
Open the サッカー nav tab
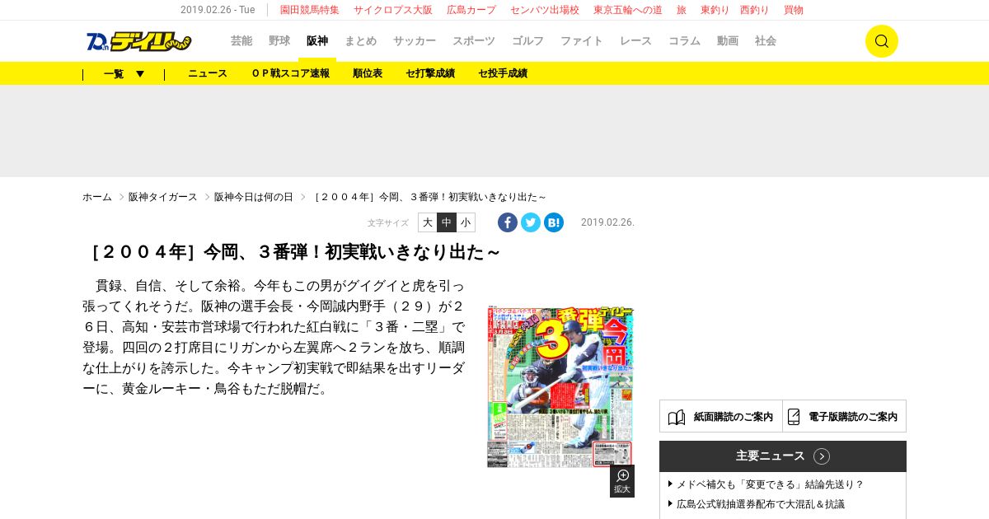pyautogui.click(x=415, y=41)
